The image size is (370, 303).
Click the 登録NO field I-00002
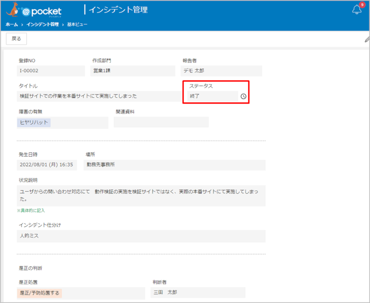(x=51, y=71)
